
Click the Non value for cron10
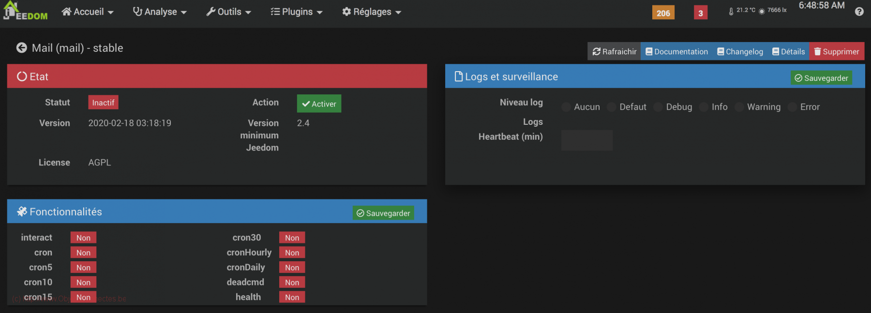point(83,283)
